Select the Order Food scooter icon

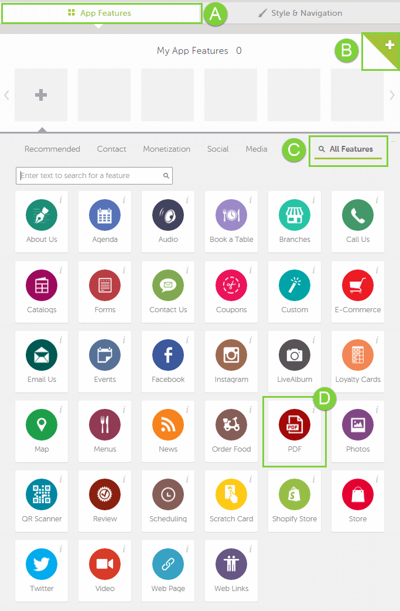[x=231, y=424]
